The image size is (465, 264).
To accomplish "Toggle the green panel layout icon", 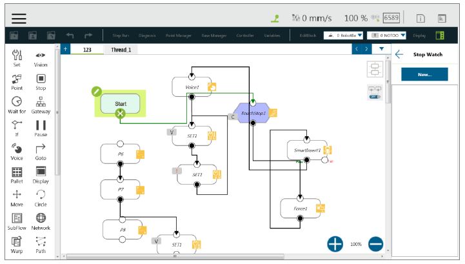I will pyautogui.click(x=440, y=35).
